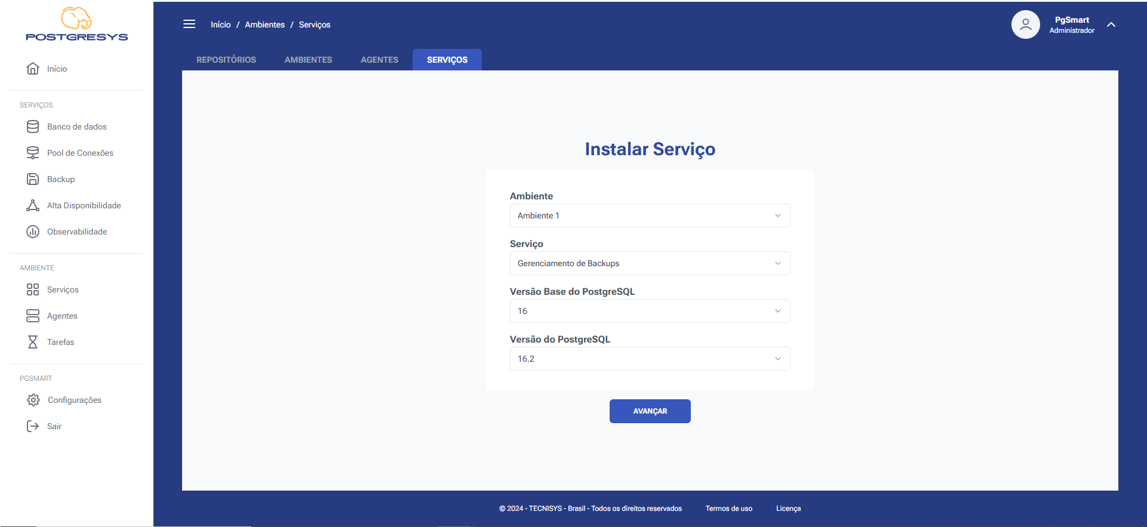Screen dimensions: 1147x527
Task: Click Sair to log out
Action: (54, 426)
